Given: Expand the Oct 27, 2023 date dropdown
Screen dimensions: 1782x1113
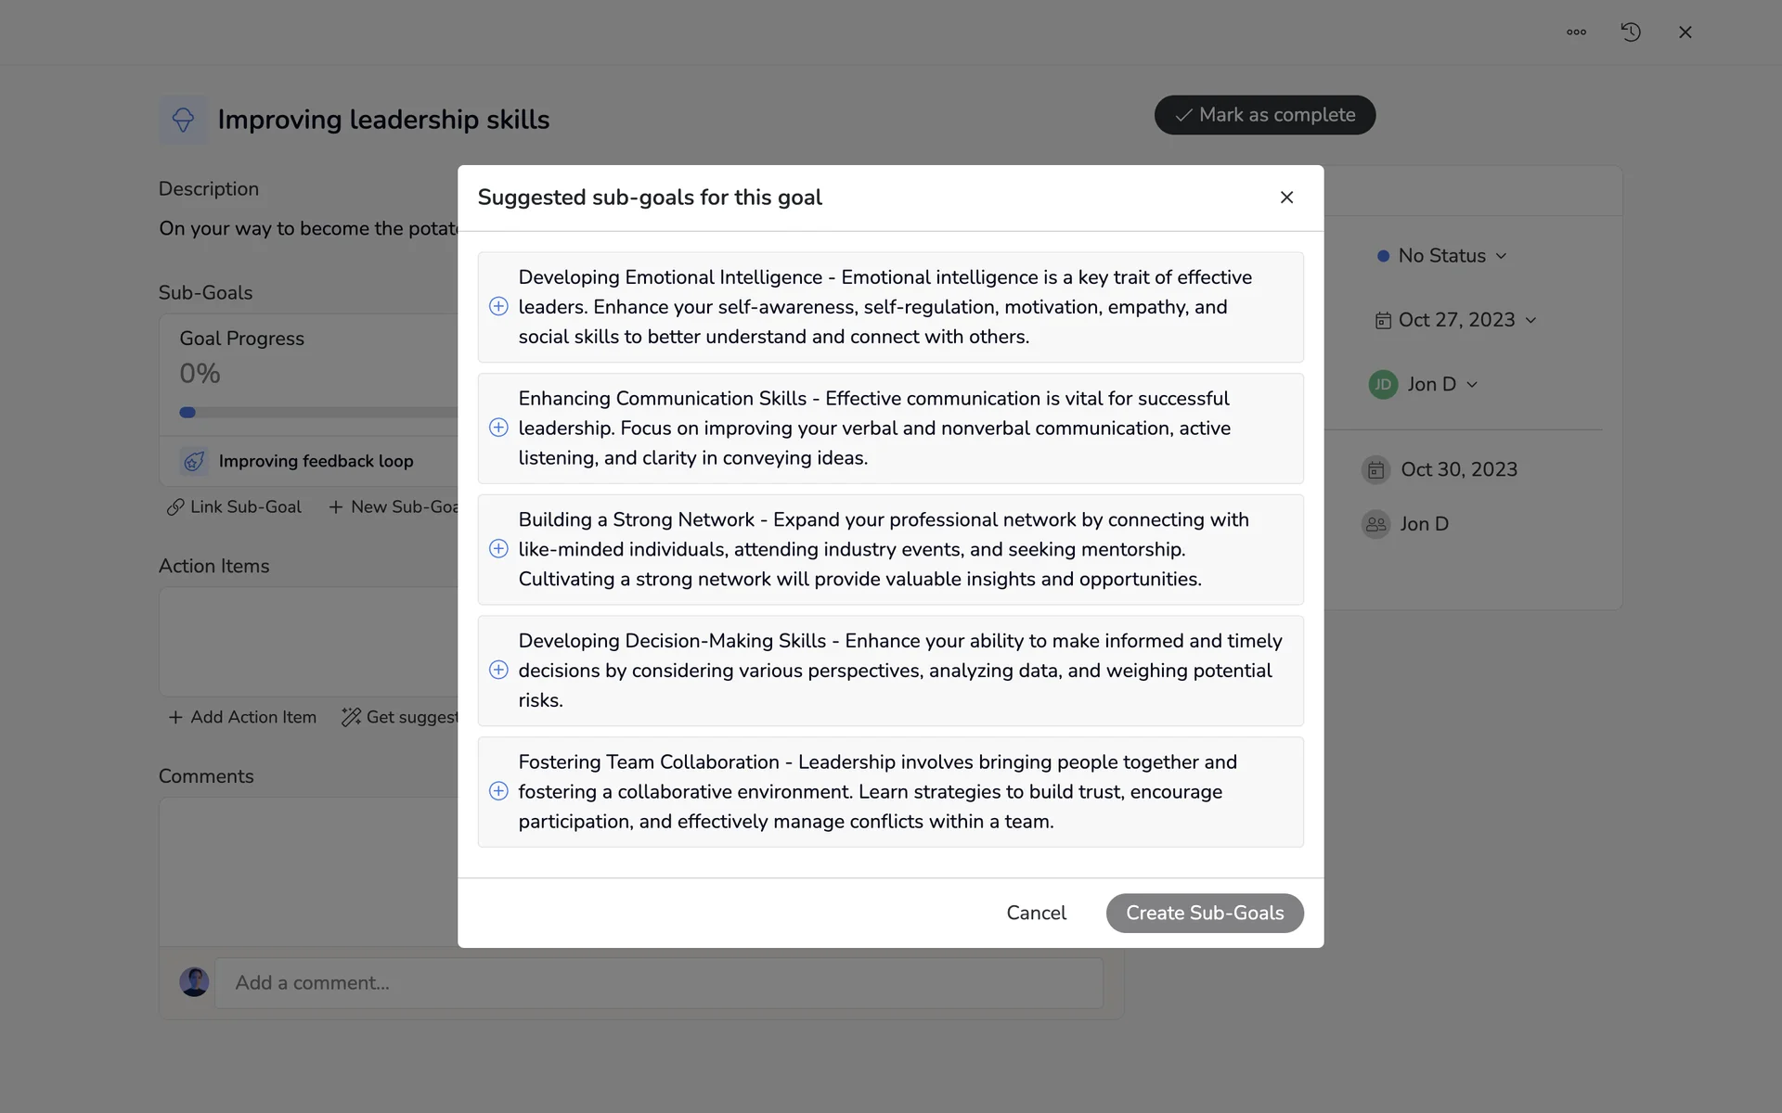Looking at the screenshot, I should coord(1455,320).
